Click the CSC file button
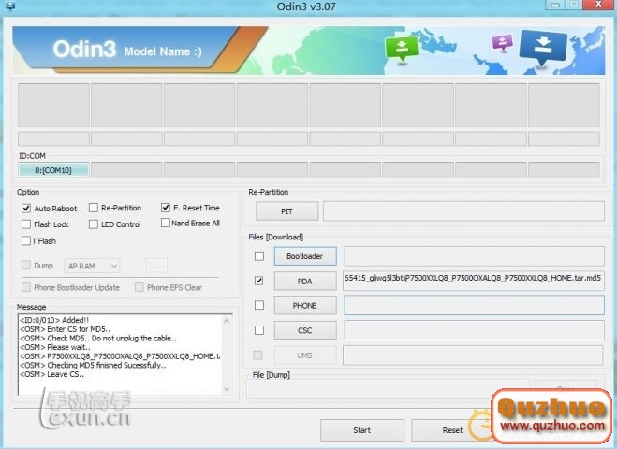The width and height of the screenshot is (617, 449). pyautogui.click(x=305, y=330)
